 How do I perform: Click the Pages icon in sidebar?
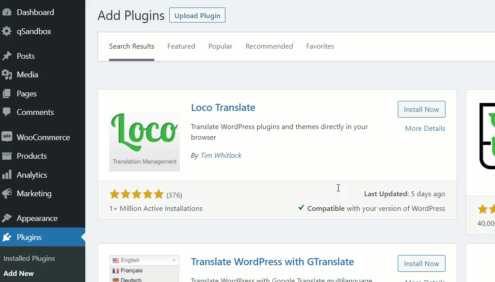tap(7, 93)
